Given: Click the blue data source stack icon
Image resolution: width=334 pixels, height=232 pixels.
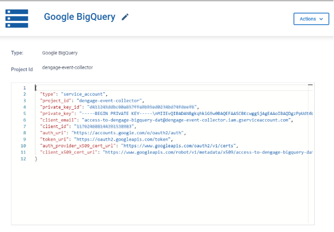Looking at the screenshot, I should point(17,19).
